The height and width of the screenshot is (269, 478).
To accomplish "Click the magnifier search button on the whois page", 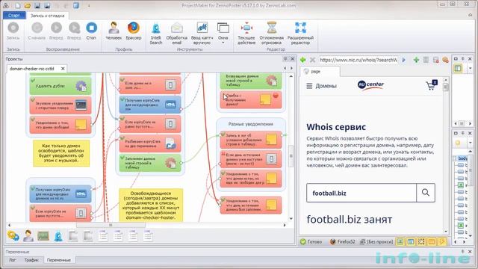I will pyautogui.click(x=426, y=193).
